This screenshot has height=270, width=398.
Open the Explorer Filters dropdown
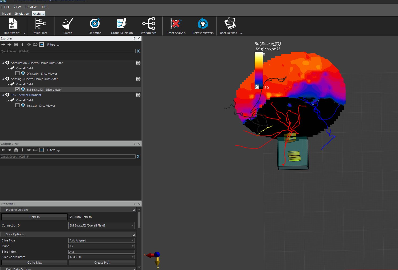(x=53, y=45)
